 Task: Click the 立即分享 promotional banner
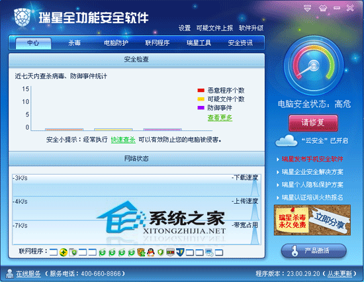(312, 220)
